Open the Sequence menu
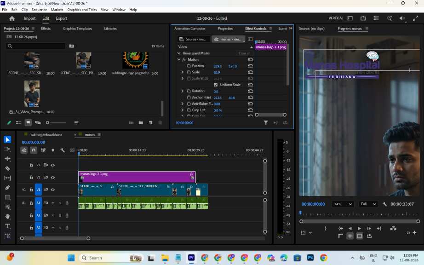 click(x=39, y=10)
